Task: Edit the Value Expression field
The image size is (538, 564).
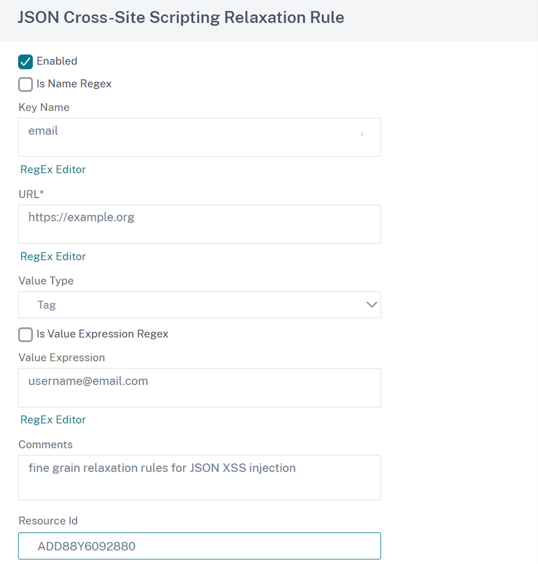Action: 199,388
